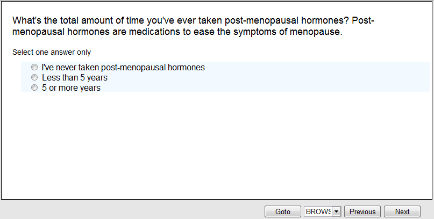Click the BROWSE combo box text
The height and width of the screenshot is (219, 434).
click(318, 211)
